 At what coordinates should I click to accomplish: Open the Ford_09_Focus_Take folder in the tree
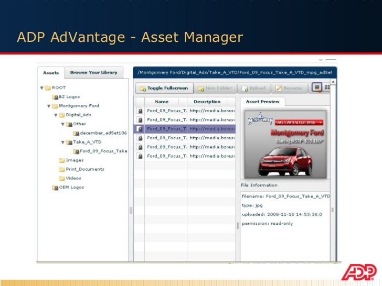coord(100,151)
